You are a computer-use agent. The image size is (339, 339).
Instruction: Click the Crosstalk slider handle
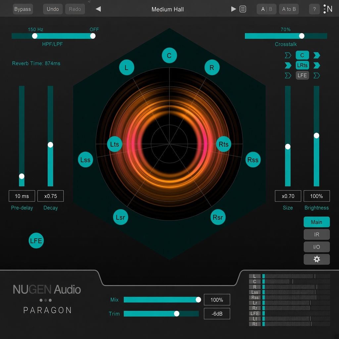(302, 36)
